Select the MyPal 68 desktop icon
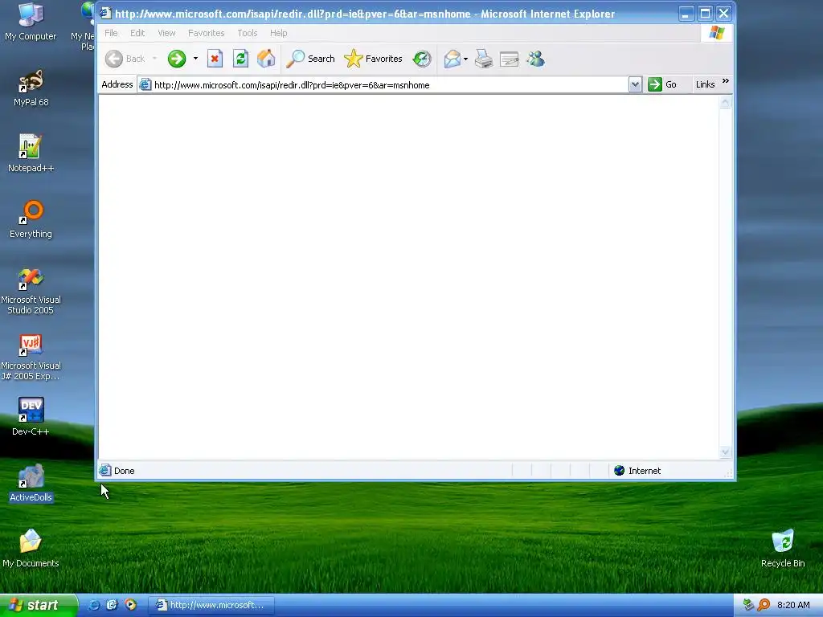The width and height of the screenshot is (823, 617). click(x=31, y=88)
